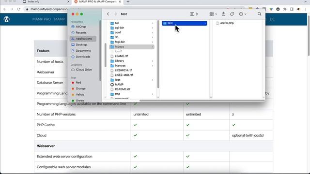Viewport: 310px width, 174px height.
Task: Click the Finder search magnifier icon
Action: [260, 14]
